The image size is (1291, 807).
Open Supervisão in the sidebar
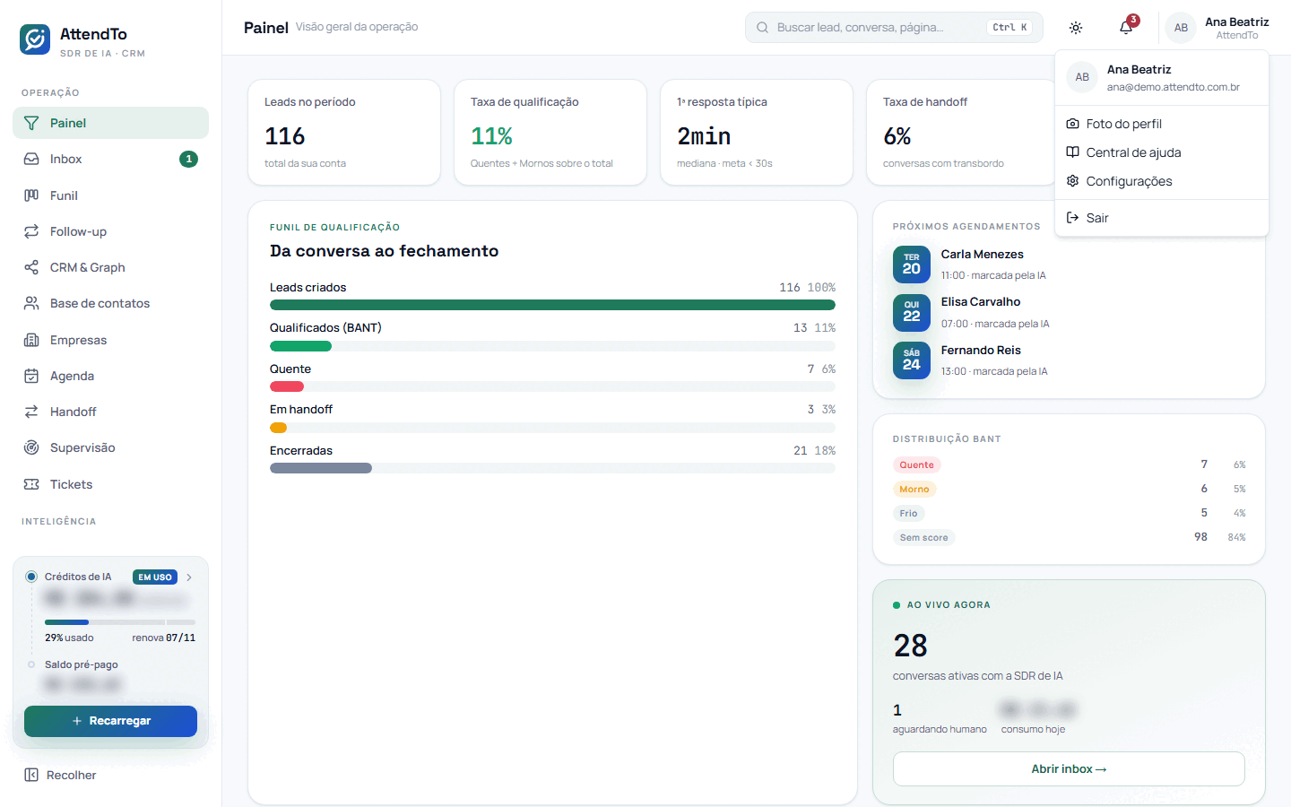[x=110, y=447]
